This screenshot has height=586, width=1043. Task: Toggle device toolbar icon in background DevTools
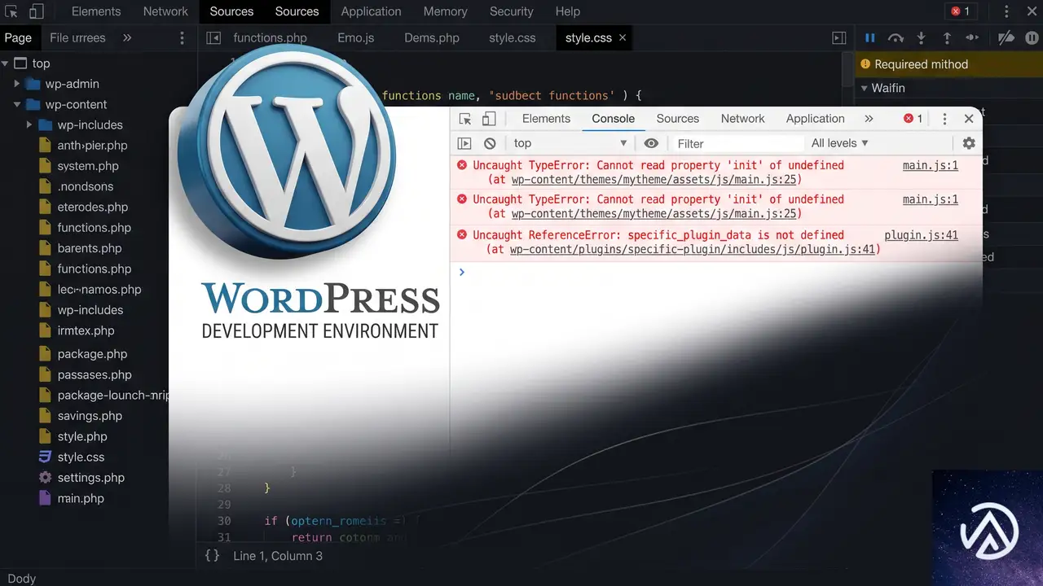(x=37, y=11)
